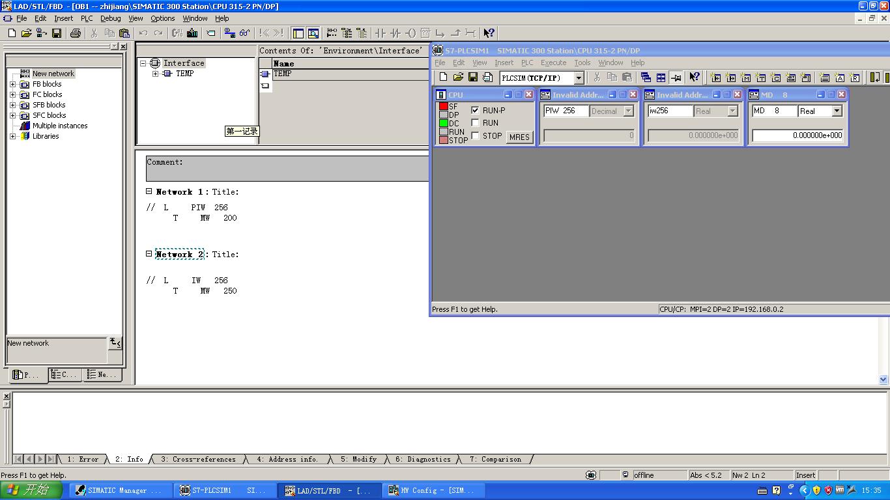Image resolution: width=890 pixels, height=500 pixels.
Task: Toggle the PLCSIM always-on-top pin icon
Action: 676,77
